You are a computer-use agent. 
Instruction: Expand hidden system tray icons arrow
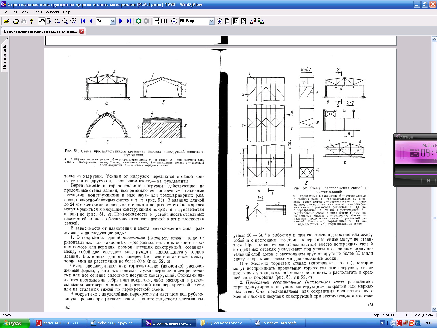coord(393,323)
